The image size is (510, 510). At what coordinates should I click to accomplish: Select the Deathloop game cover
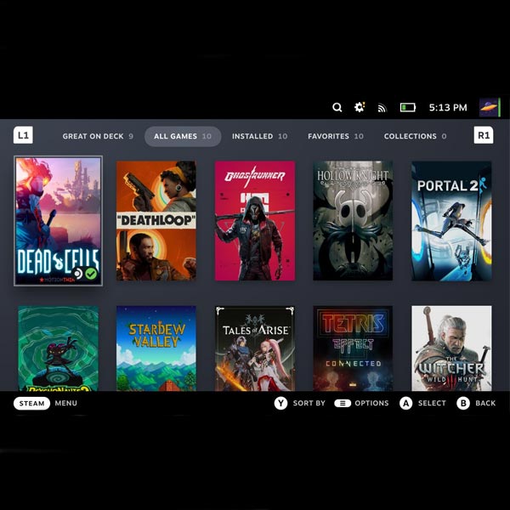pyautogui.click(x=156, y=220)
